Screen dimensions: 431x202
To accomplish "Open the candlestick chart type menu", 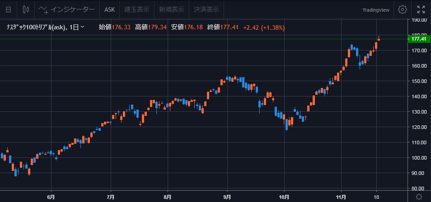I will pos(26,9).
